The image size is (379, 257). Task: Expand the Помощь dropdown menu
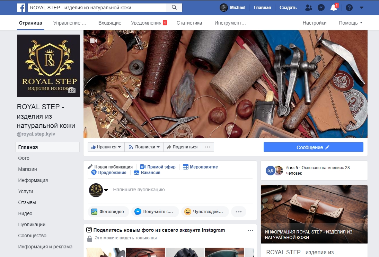(351, 23)
